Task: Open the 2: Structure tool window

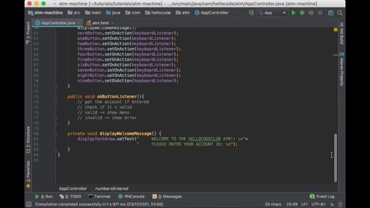Action: coord(28,140)
